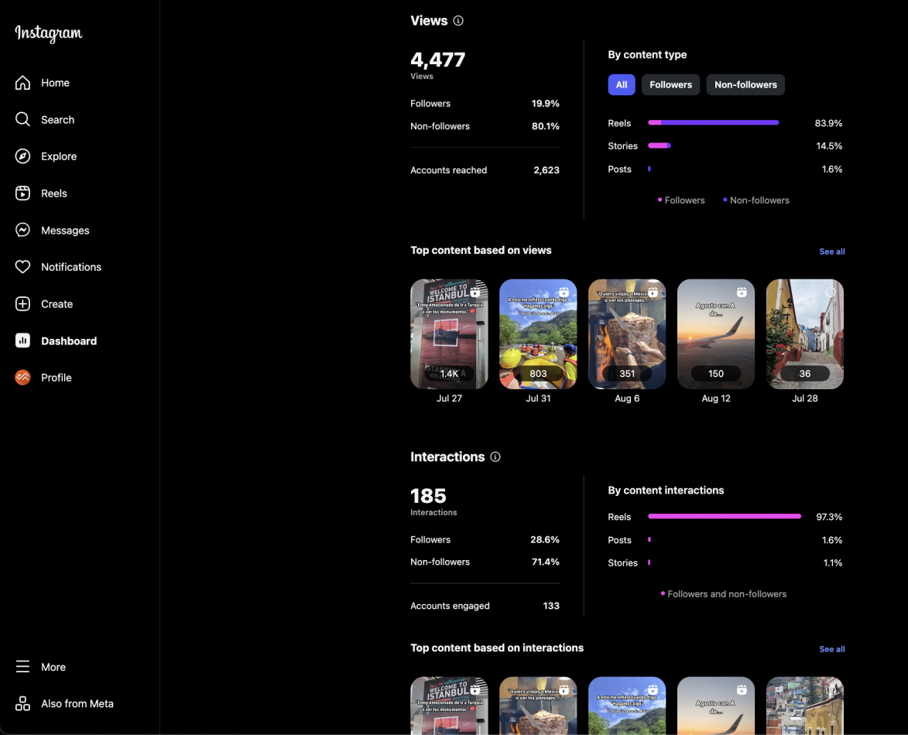Viewport: 908px width, 735px height.
Task: Open Notifications heart icon
Action: point(23,267)
